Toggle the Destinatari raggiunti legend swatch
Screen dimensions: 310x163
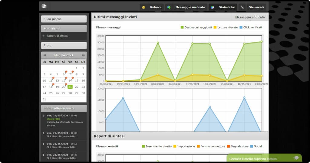(x=182, y=28)
